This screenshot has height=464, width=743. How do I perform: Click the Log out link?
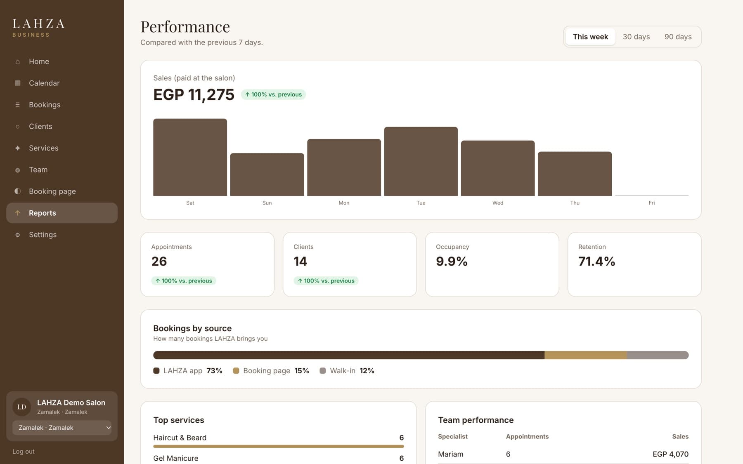[x=24, y=451]
